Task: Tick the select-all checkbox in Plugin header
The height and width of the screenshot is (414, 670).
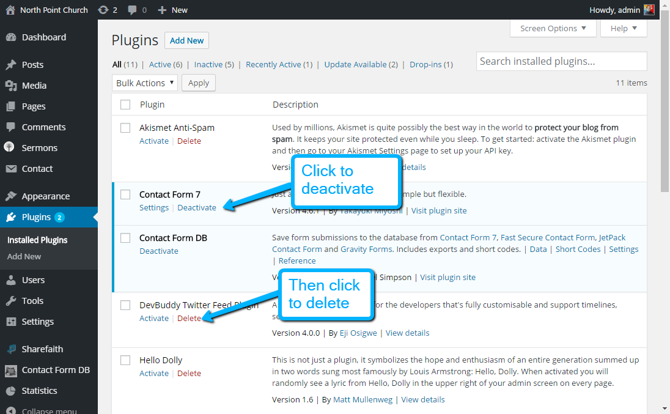Action: [125, 105]
